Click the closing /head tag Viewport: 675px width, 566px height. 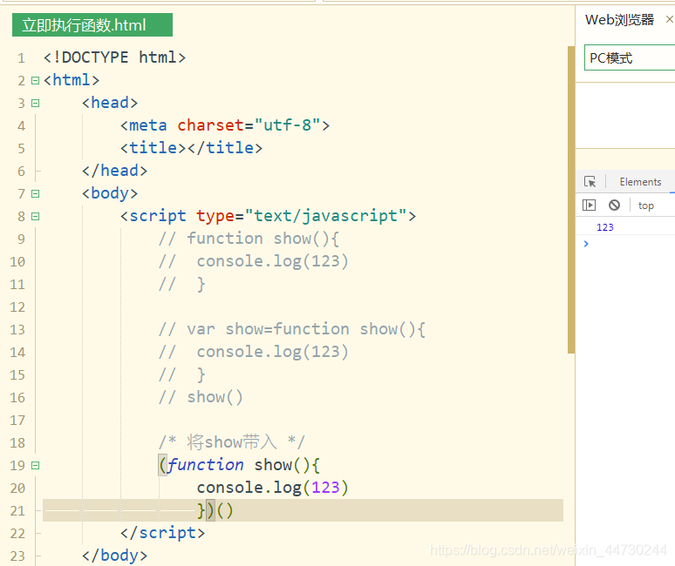114,171
